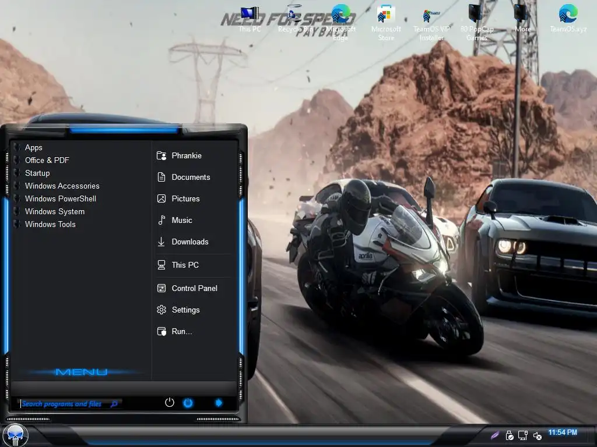
Task: Select Microsoft Store desktop shortcut
Action: pos(386,23)
